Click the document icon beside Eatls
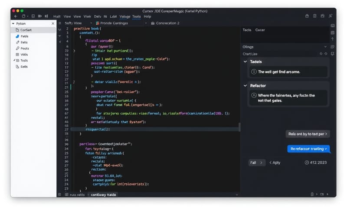Image resolution: width=347 pixels, height=208 pixels. pyautogui.click(x=17, y=67)
